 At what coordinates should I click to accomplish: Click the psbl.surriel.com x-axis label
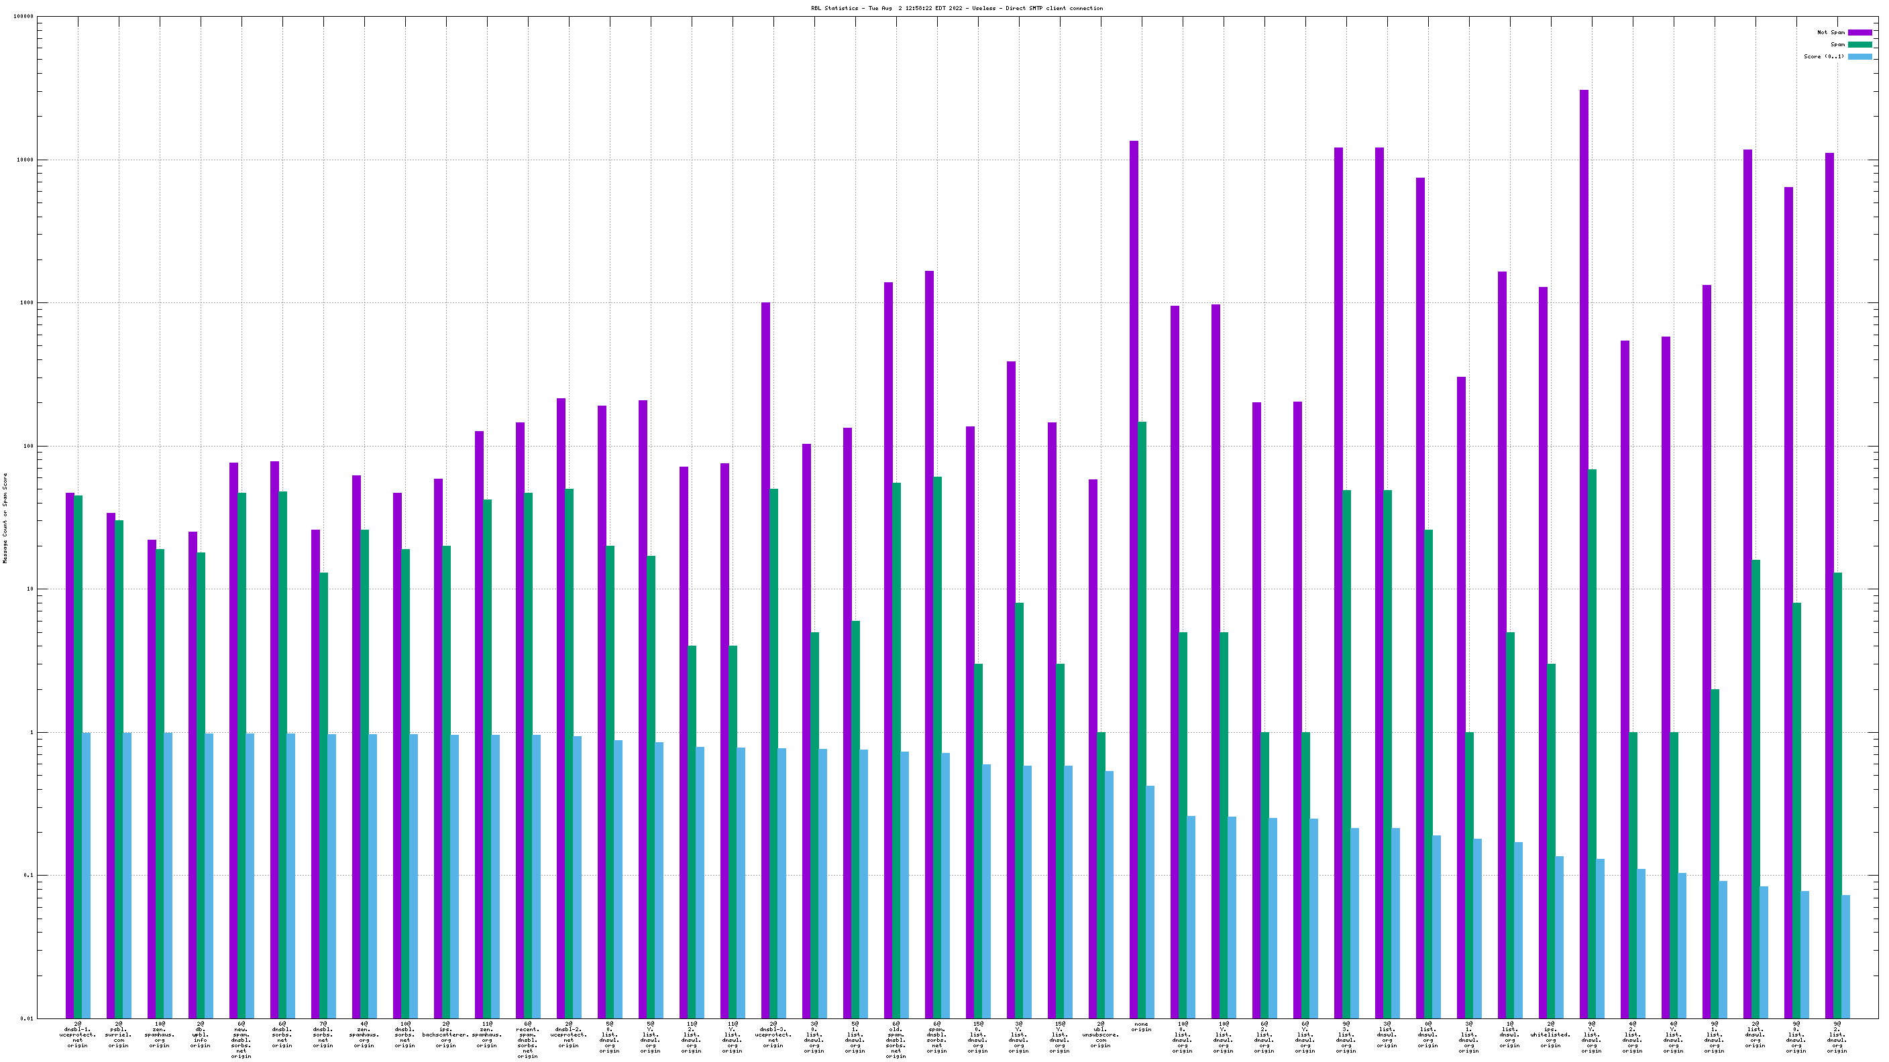coord(118,1034)
